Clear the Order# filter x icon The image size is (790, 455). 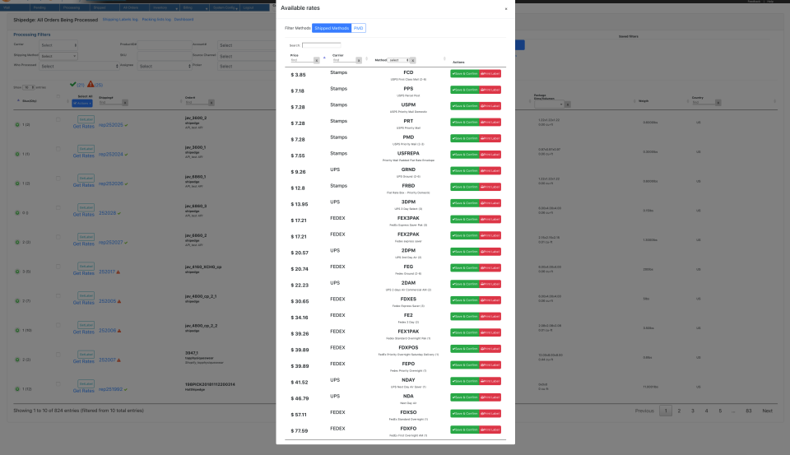click(x=211, y=103)
